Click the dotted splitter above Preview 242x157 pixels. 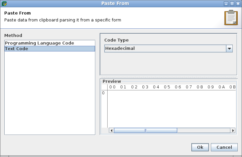[169, 77]
